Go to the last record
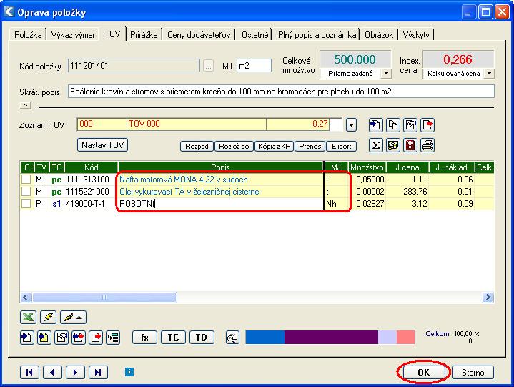This screenshot has height=387, width=514. [98, 372]
